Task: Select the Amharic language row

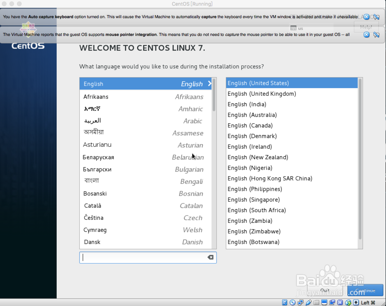Action: (146, 109)
